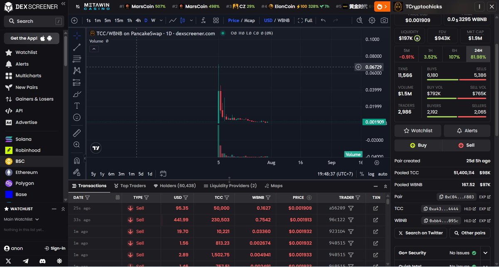The image size is (499, 267).
Task: Open the go to date icon
Action: pyautogui.click(x=163, y=174)
